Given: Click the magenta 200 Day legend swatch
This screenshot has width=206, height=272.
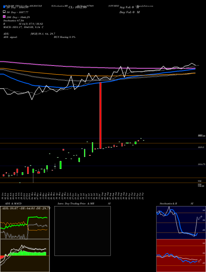Looking at the screenshot, I should tap(4, 17).
